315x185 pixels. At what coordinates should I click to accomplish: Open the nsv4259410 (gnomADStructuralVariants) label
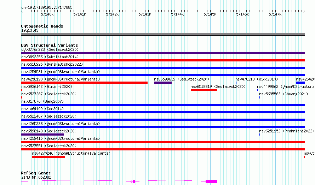click(x=61, y=138)
